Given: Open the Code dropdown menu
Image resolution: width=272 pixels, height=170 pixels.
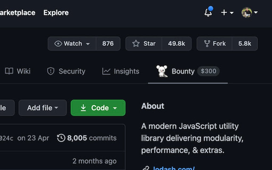Looking at the screenshot, I should [115, 108].
